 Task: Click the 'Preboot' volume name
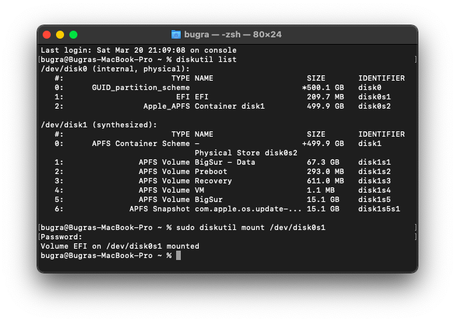pyautogui.click(x=211, y=171)
